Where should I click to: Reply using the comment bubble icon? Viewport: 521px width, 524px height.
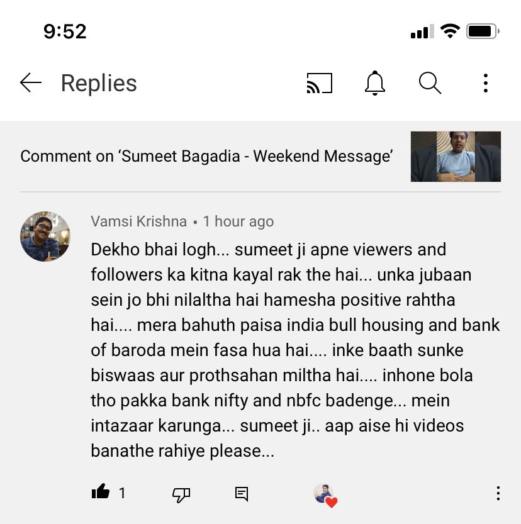click(241, 494)
